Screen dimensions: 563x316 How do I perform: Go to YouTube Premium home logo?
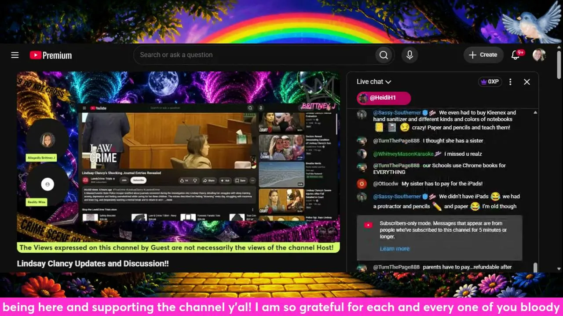click(x=51, y=55)
